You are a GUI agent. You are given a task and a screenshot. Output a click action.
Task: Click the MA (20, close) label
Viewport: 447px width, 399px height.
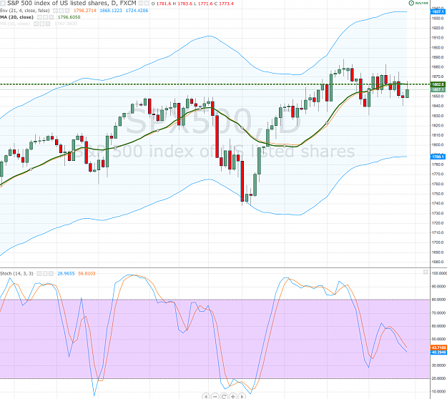tap(17, 17)
